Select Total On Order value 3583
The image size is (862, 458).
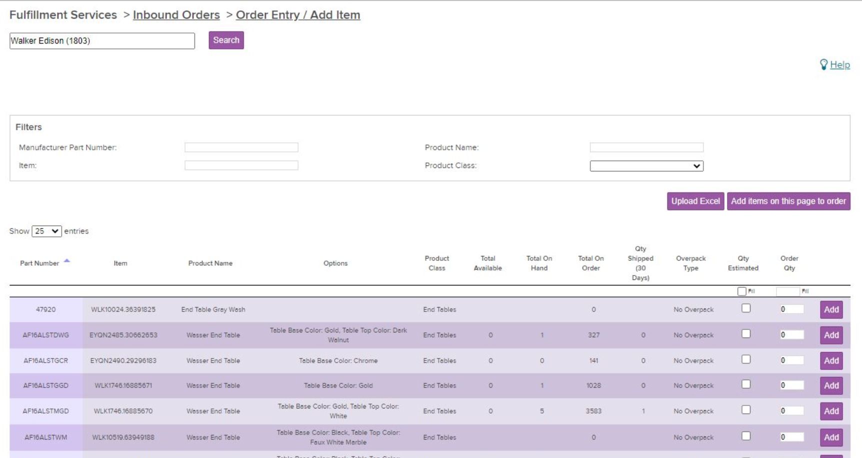click(593, 411)
